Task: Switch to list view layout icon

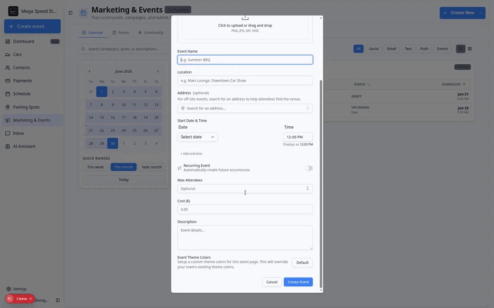Action: click(x=460, y=49)
